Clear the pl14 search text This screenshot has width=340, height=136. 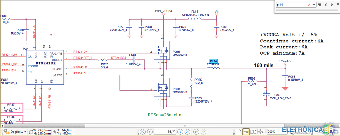tap(309, 5)
